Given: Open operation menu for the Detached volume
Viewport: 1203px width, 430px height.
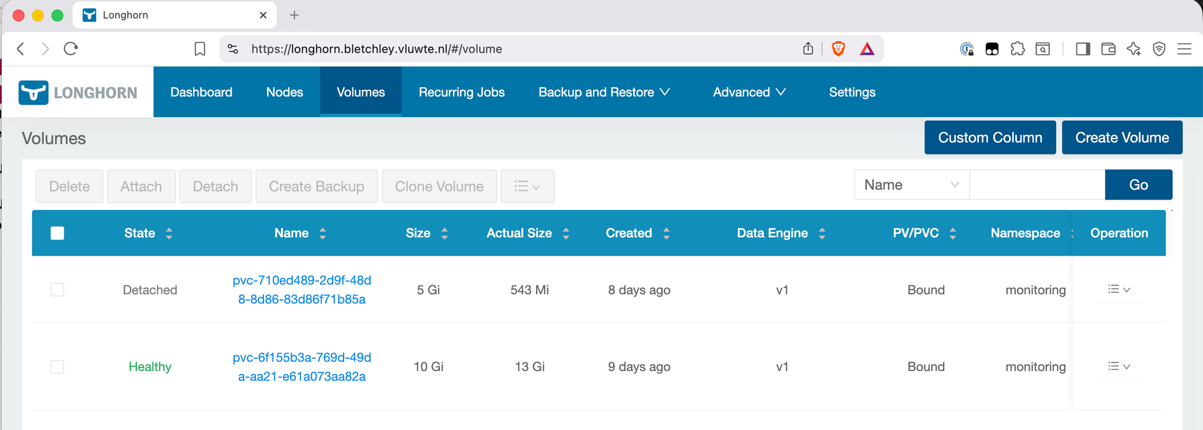Looking at the screenshot, I should coord(1119,290).
